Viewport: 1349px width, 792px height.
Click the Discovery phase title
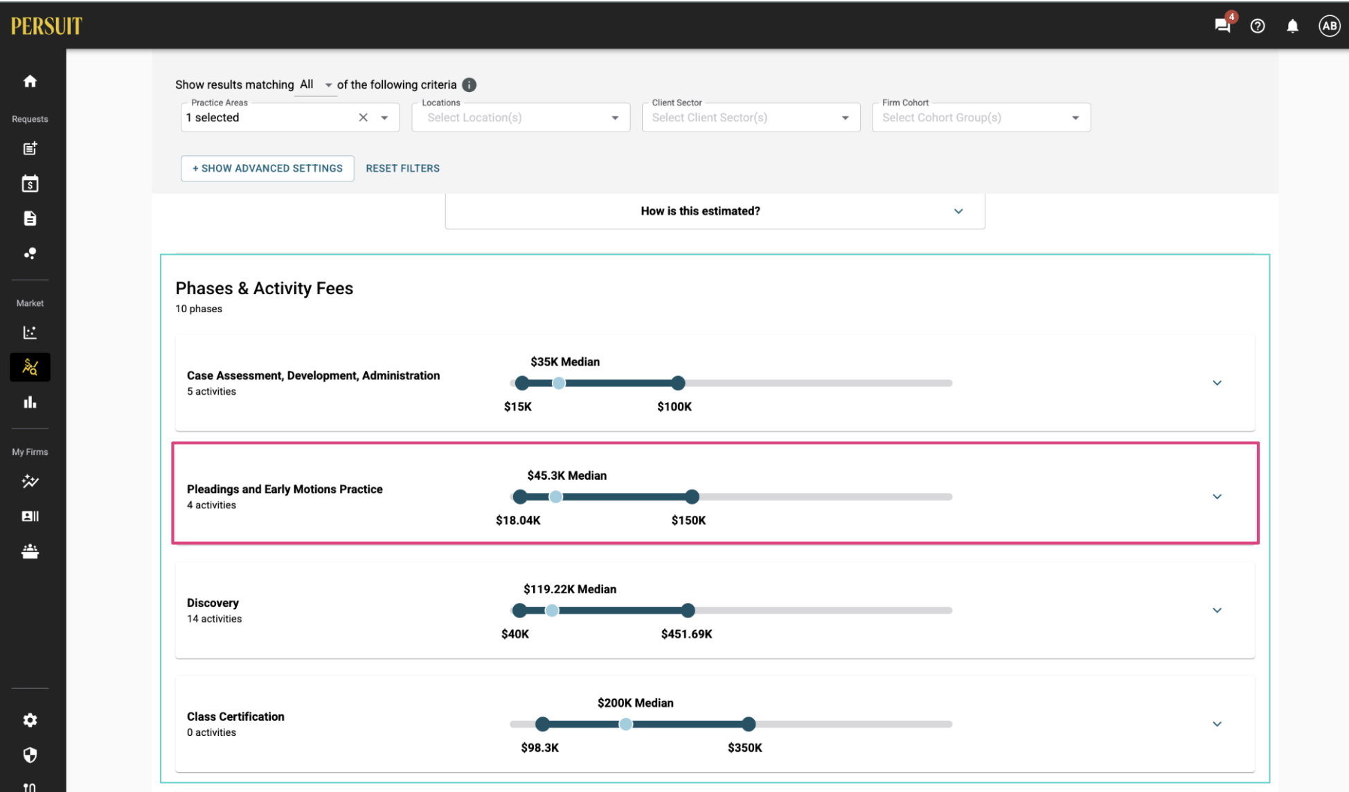(x=213, y=603)
